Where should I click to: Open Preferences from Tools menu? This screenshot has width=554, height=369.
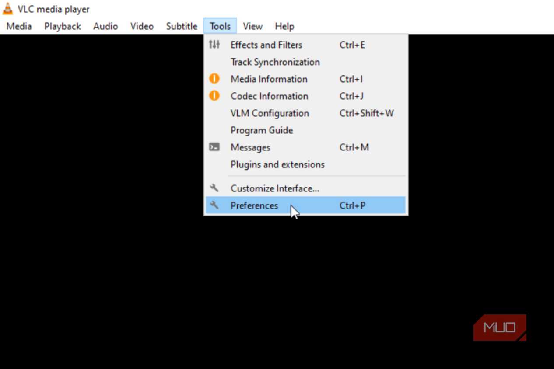coord(305,205)
